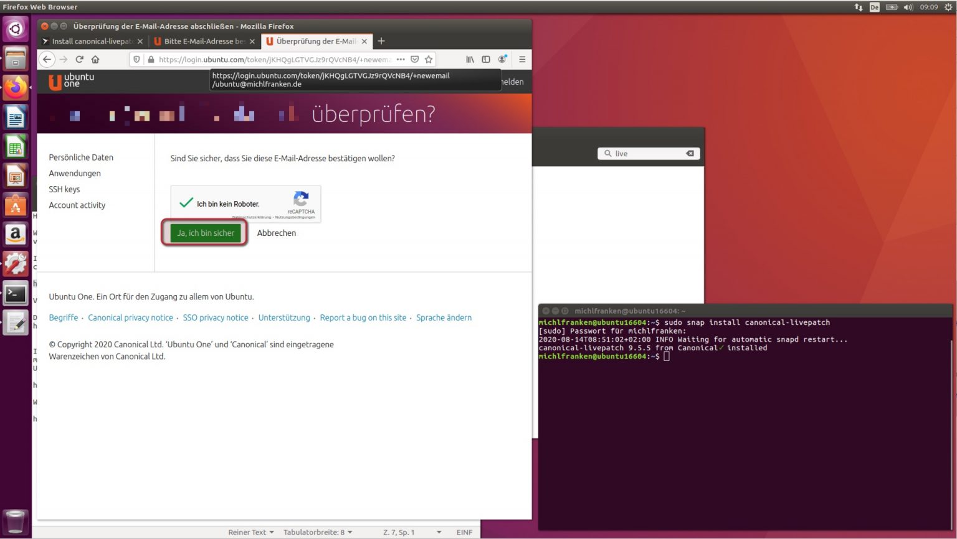Switch to the Install canonical-livepatch tab

[x=92, y=41]
